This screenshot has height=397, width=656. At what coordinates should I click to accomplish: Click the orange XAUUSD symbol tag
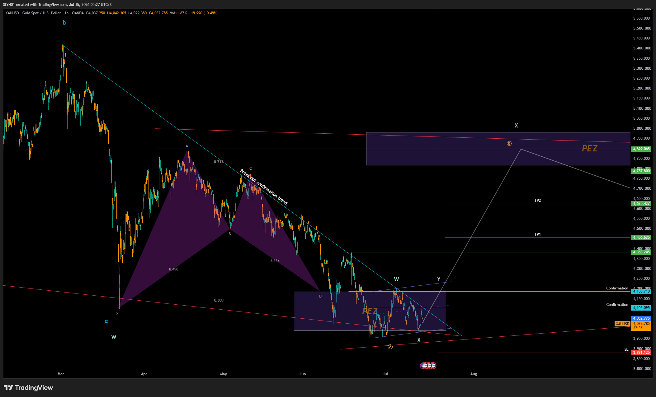622,324
